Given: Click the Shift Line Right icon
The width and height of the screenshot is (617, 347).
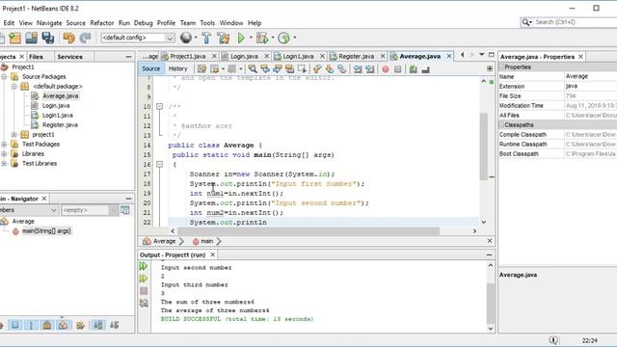Looking at the screenshot, I should [370, 68].
